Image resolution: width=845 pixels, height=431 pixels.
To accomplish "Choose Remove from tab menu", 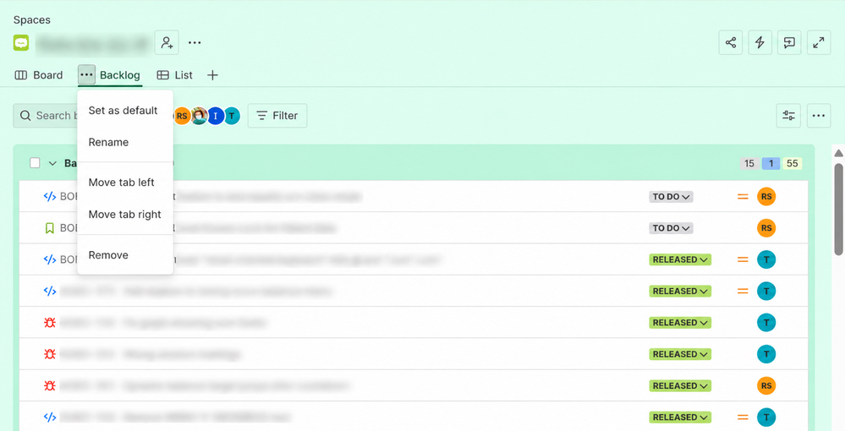I will [125, 255].
